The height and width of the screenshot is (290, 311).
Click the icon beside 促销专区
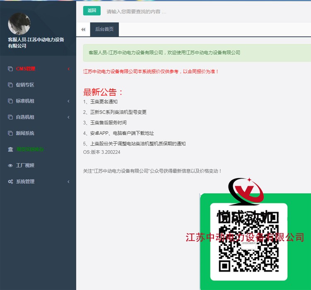point(10,85)
